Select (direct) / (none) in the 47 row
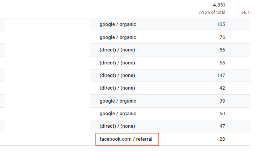 coord(117,126)
